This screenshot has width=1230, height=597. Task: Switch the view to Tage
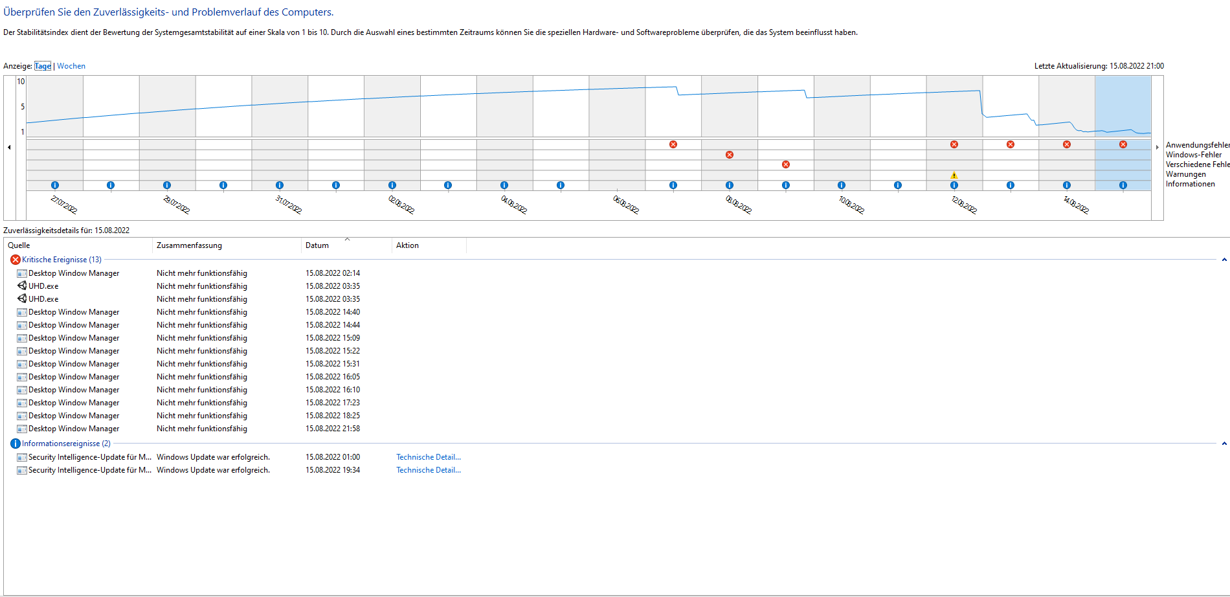point(43,66)
